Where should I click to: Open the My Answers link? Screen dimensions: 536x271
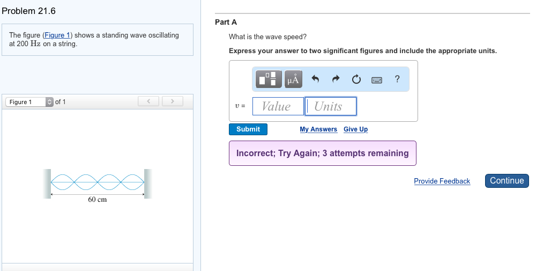click(x=318, y=129)
